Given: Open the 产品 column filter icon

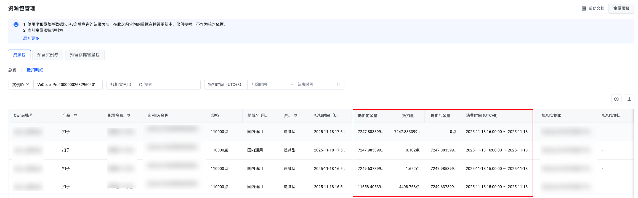Looking at the screenshot, I should (x=75, y=116).
